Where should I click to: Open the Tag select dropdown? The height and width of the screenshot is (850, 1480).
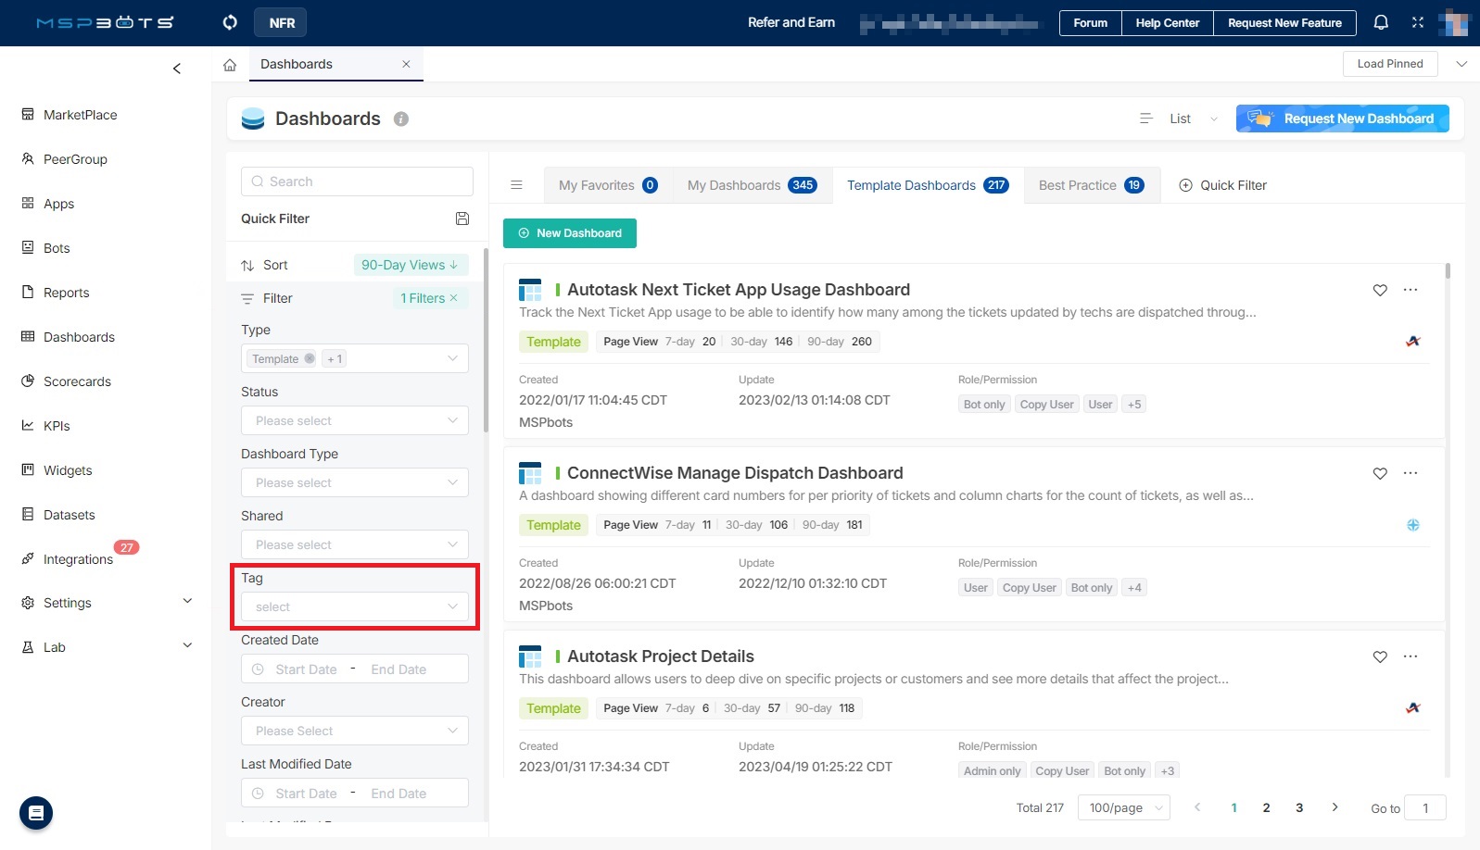pos(355,606)
